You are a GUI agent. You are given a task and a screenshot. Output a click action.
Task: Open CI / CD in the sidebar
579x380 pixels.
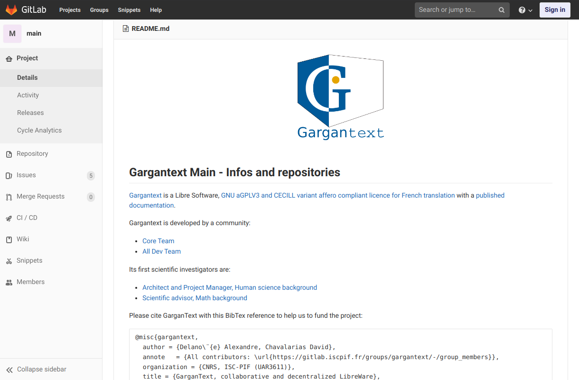click(x=27, y=218)
